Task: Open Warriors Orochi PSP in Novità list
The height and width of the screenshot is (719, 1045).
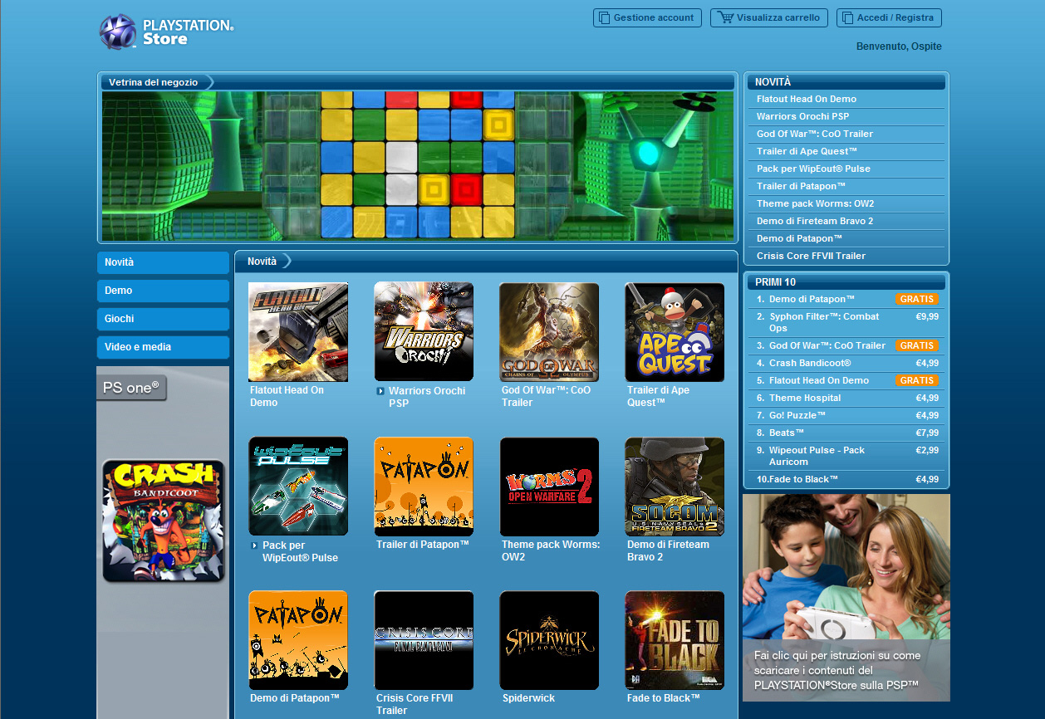Action: pos(802,117)
